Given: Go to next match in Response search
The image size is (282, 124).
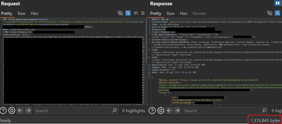Looking at the screenshot, I should [x=177, y=110].
